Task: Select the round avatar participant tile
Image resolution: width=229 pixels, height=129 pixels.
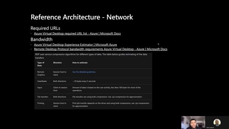Action: (217, 123)
